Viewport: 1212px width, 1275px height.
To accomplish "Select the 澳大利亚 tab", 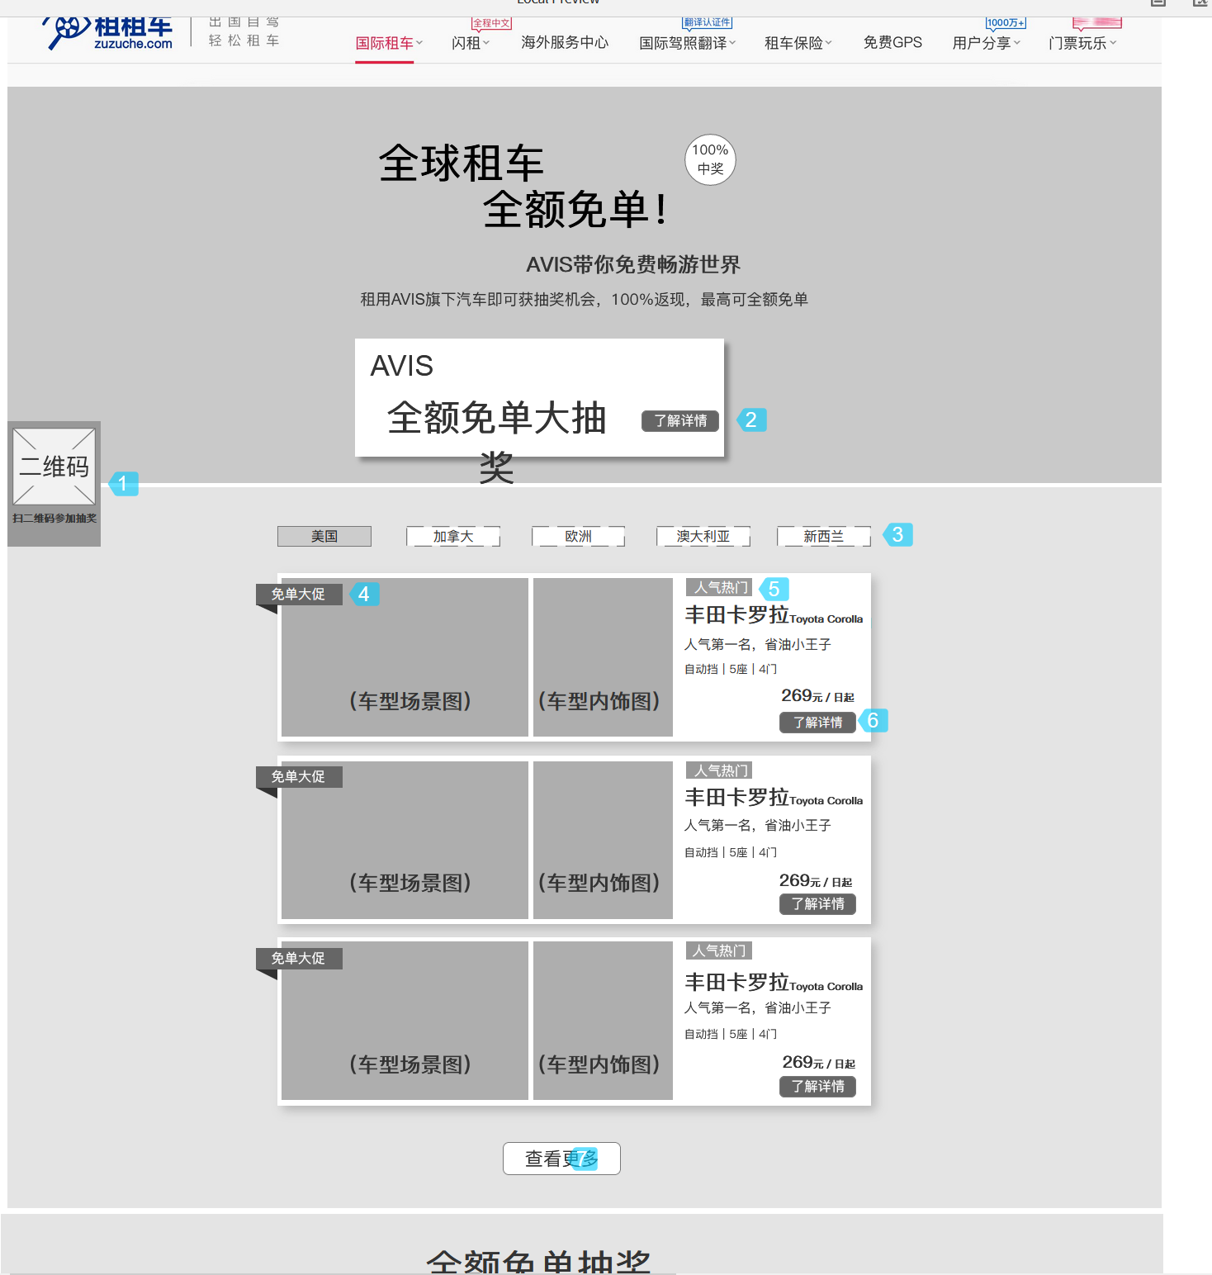I will pos(703,537).
